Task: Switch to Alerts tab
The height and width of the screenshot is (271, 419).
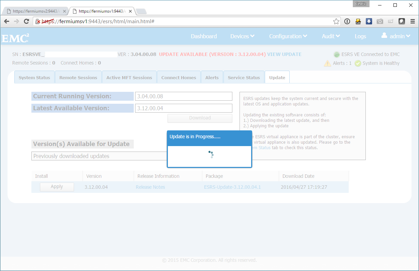Action: point(212,77)
